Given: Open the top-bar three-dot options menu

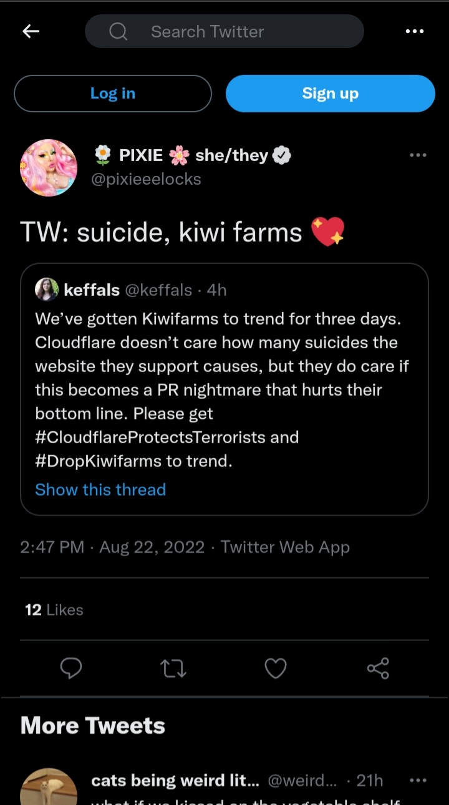Looking at the screenshot, I should coord(415,31).
